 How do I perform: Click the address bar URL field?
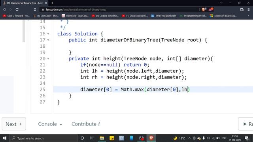(119, 9)
